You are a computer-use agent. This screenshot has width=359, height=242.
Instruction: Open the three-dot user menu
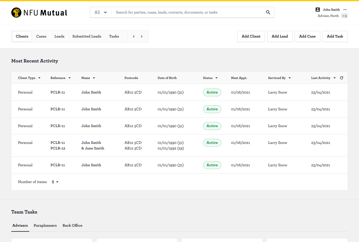345,10
